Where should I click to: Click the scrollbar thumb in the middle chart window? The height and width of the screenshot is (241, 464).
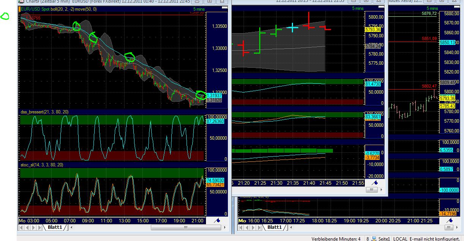click(x=371, y=190)
